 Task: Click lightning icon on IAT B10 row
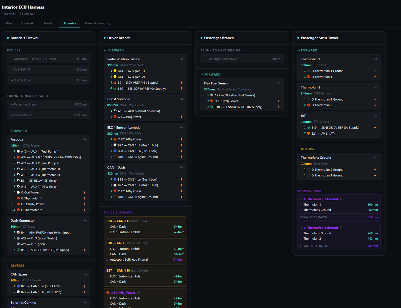tap(375, 128)
